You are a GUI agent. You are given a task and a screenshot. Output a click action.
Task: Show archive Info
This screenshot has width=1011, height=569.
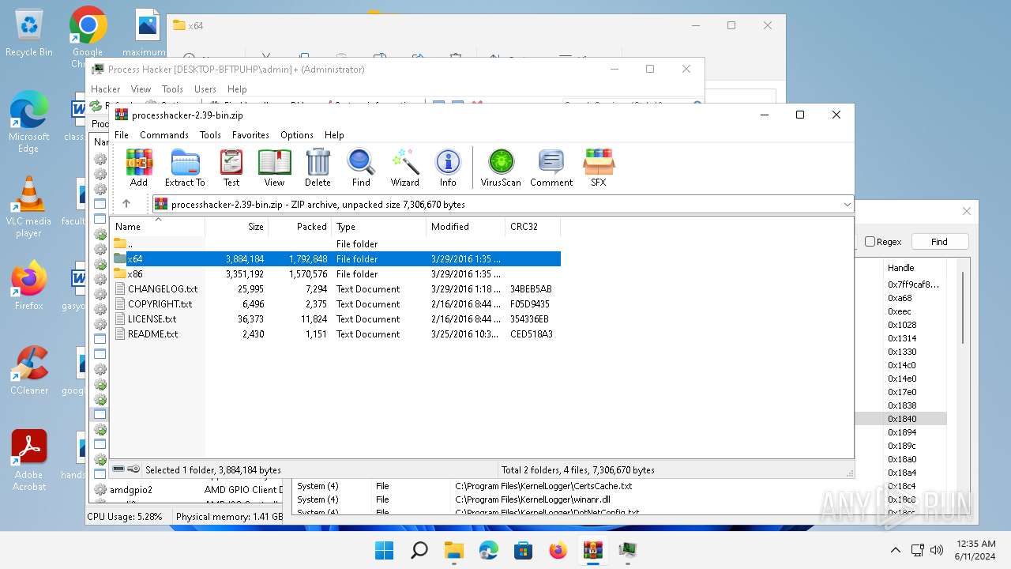click(448, 168)
